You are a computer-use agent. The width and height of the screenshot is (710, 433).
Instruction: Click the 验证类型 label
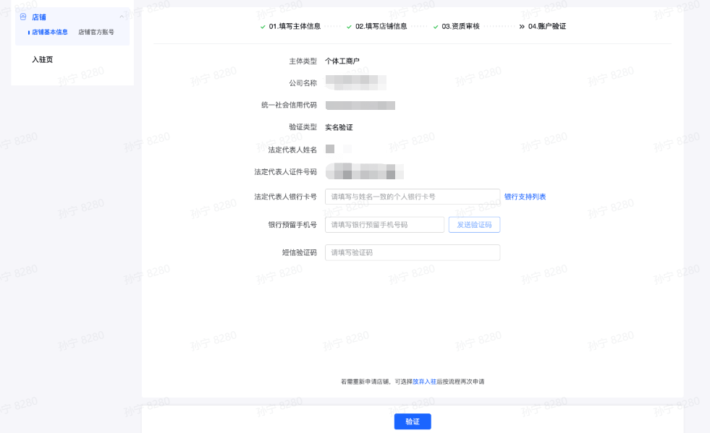coord(303,128)
